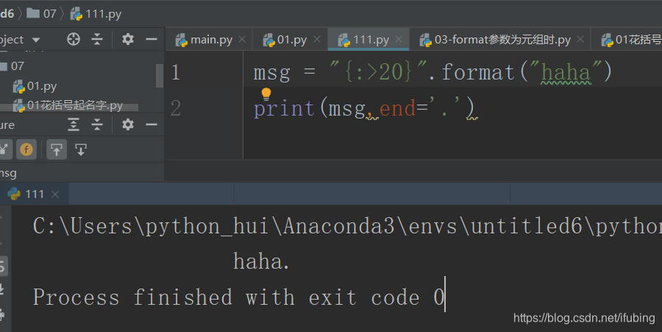The width and height of the screenshot is (662, 332).
Task: Click the project tree horizontal scrollbar
Action: (x=69, y=107)
